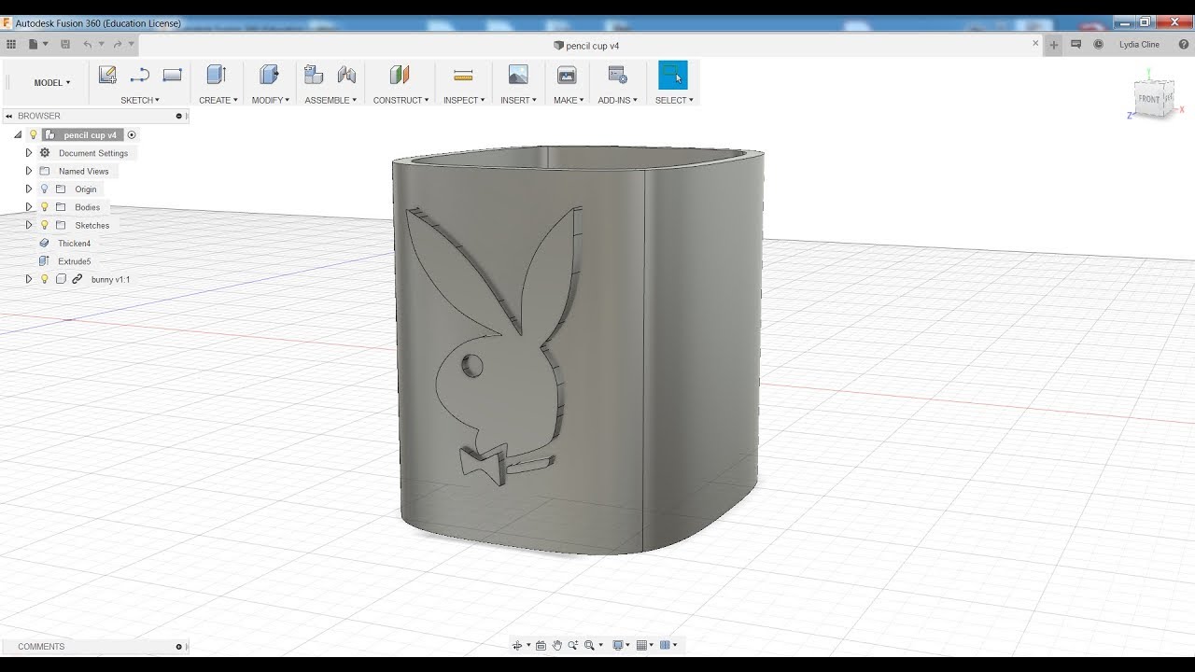Add a new design tab
Image resolution: width=1195 pixels, height=672 pixels.
tap(1054, 44)
